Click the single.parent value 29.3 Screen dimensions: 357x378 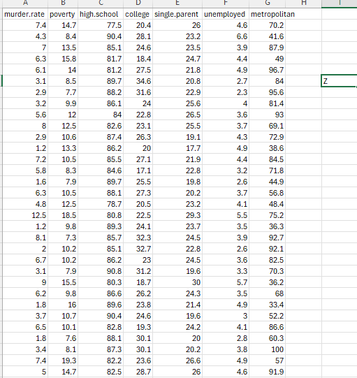[177, 215]
